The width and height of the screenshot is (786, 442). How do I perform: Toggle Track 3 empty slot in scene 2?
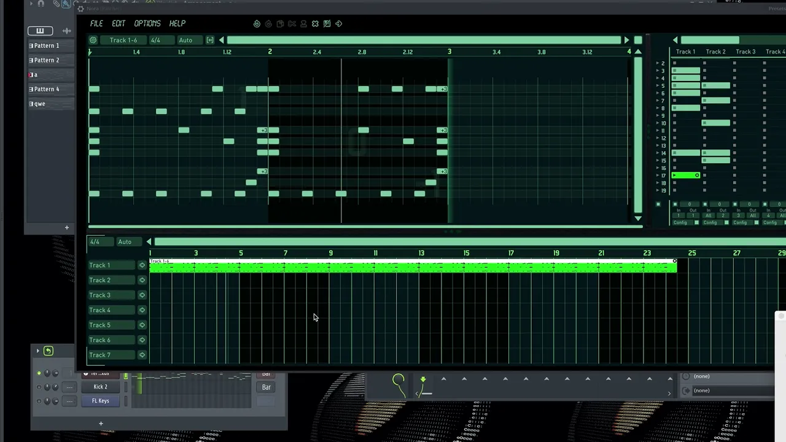(x=734, y=63)
